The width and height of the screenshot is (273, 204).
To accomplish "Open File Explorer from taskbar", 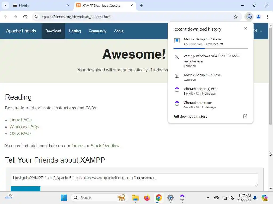I will coord(135,198).
